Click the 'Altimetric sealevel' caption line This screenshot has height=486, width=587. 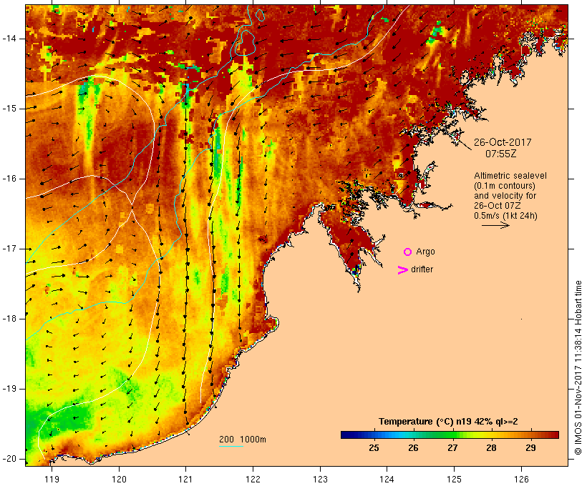pos(510,176)
